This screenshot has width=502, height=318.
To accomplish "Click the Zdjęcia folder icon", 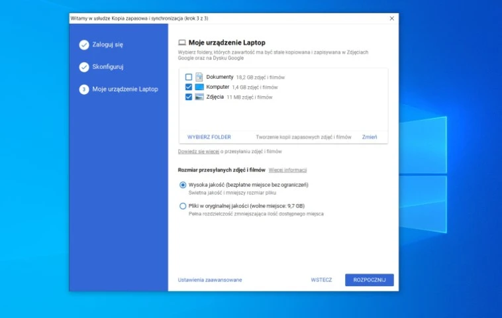I will 199,97.
